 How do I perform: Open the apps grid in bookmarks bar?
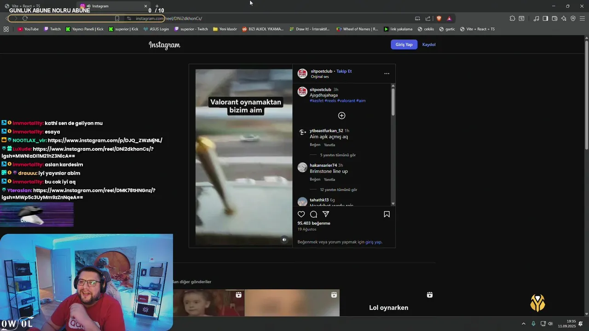click(x=6, y=29)
